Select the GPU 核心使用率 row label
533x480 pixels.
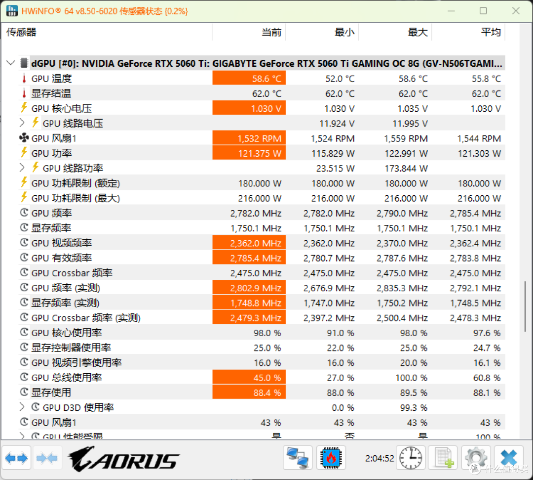[x=67, y=333]
